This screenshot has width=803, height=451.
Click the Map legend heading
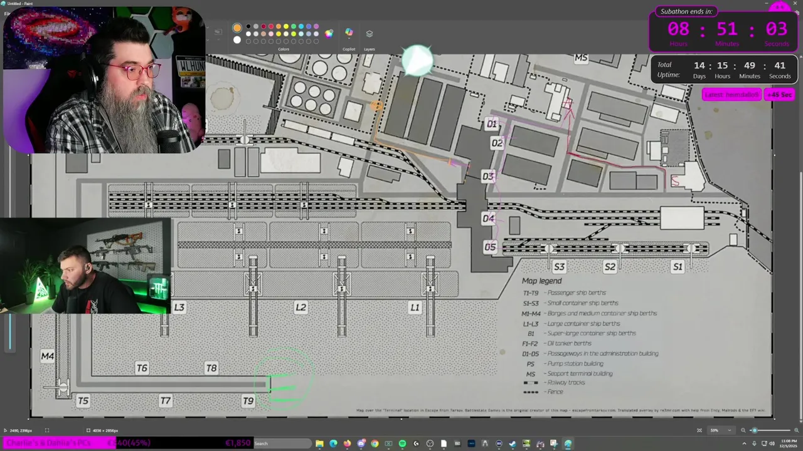541,281
